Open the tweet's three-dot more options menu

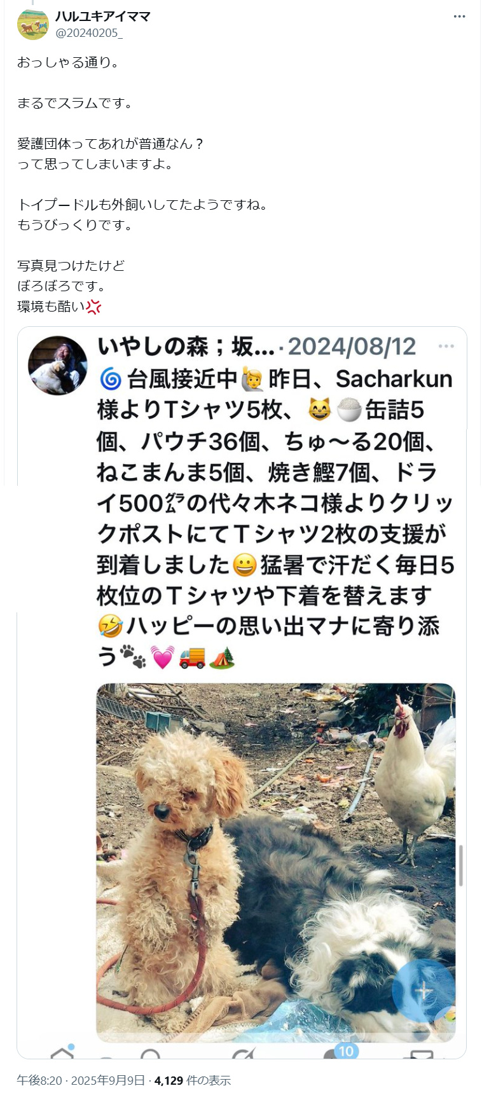[x=459, y=17]
